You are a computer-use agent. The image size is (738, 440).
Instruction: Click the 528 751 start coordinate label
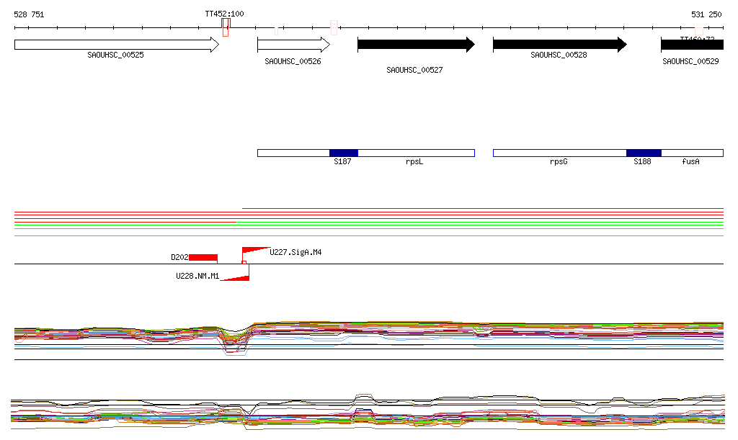30,14
